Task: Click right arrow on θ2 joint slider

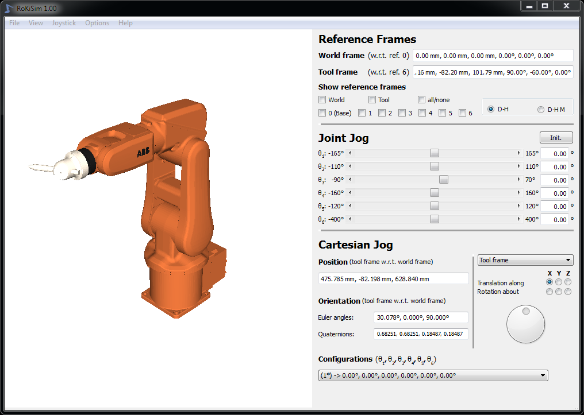Action: pyautogui.click(x=518, y=166)
